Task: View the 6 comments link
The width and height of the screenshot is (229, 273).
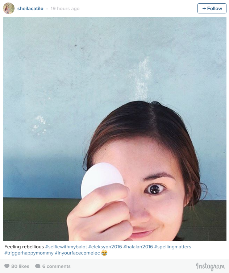Action: [x=57, y=266]
